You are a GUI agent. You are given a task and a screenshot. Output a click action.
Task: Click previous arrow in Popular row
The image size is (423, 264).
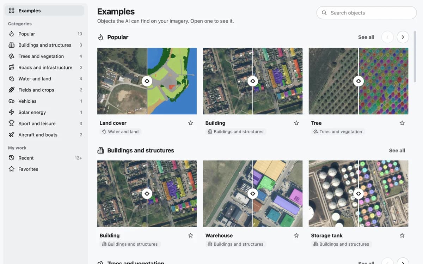pyautogui.click(x=387, y=37)
